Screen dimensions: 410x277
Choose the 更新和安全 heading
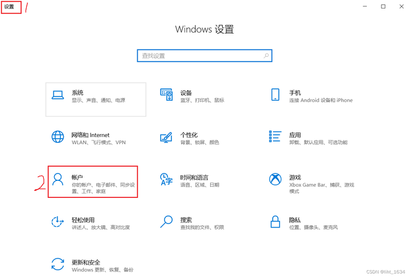click(x=86, y=262)
